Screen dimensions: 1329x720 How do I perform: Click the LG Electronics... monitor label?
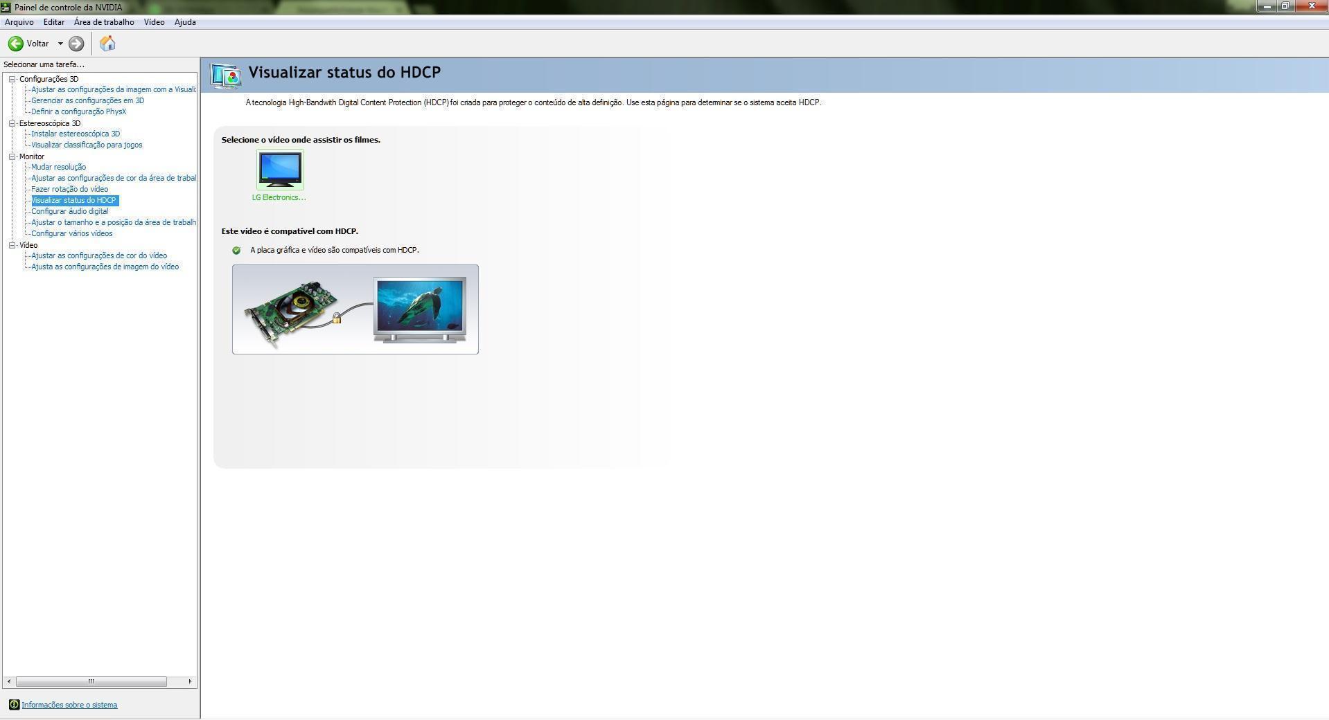(x=279, y=197)
